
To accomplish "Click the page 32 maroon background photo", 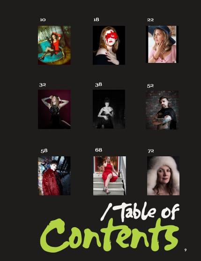I will pos(54,109).
